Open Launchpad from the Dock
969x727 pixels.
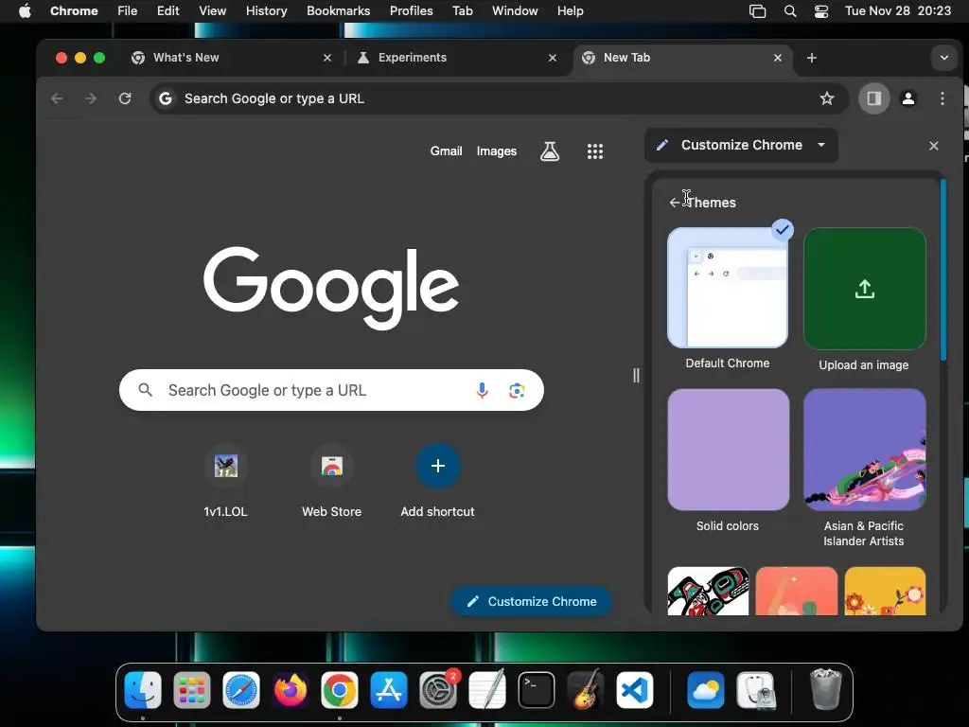(x=191, y=690)
